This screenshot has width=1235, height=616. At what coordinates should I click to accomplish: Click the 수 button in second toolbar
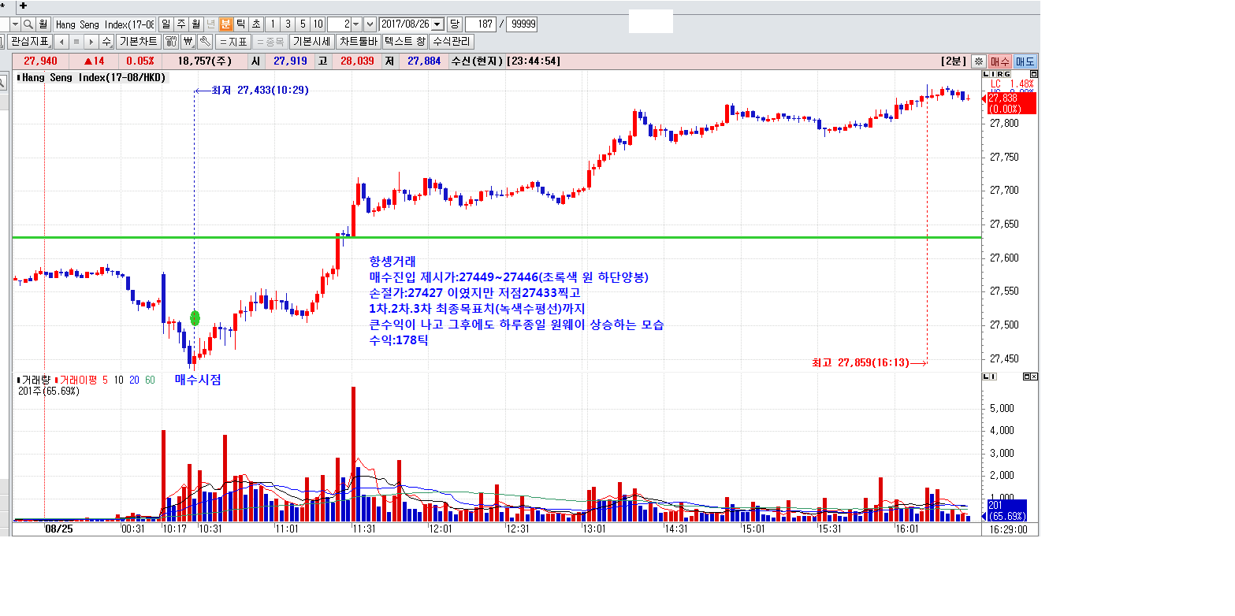[x=106, y=42]
